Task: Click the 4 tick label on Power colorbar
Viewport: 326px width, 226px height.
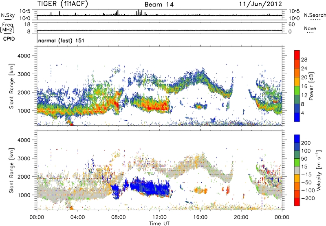Action: click(x=303, y=113)
